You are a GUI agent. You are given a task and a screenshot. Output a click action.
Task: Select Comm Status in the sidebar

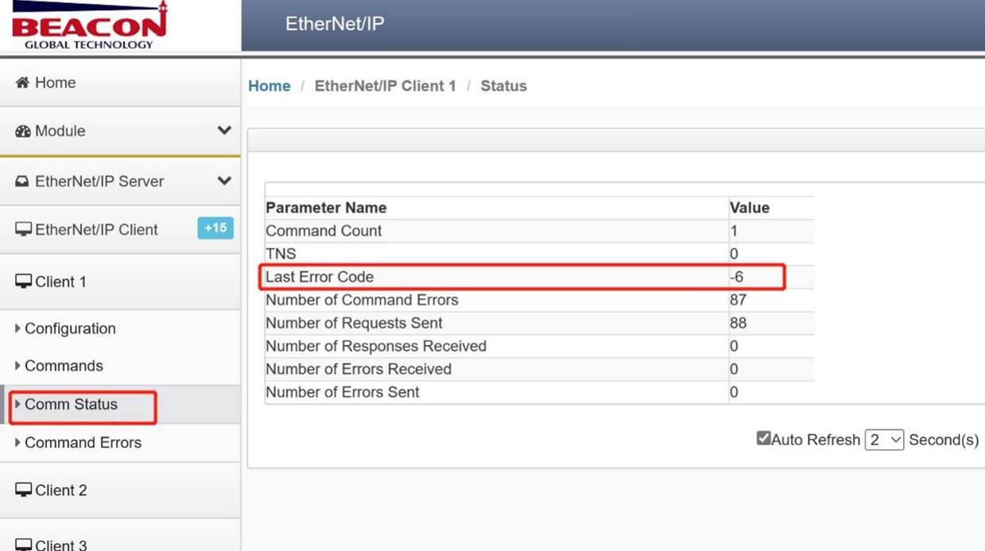(x=71, y=404)
